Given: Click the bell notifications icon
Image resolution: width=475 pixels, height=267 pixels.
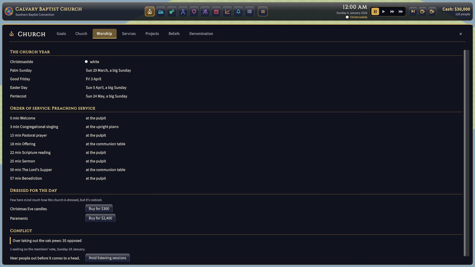Looking at the screenshot, I should (x=238, y=12).
